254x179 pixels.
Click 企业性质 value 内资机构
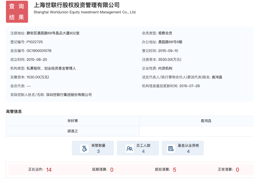[x=165, y=68]
